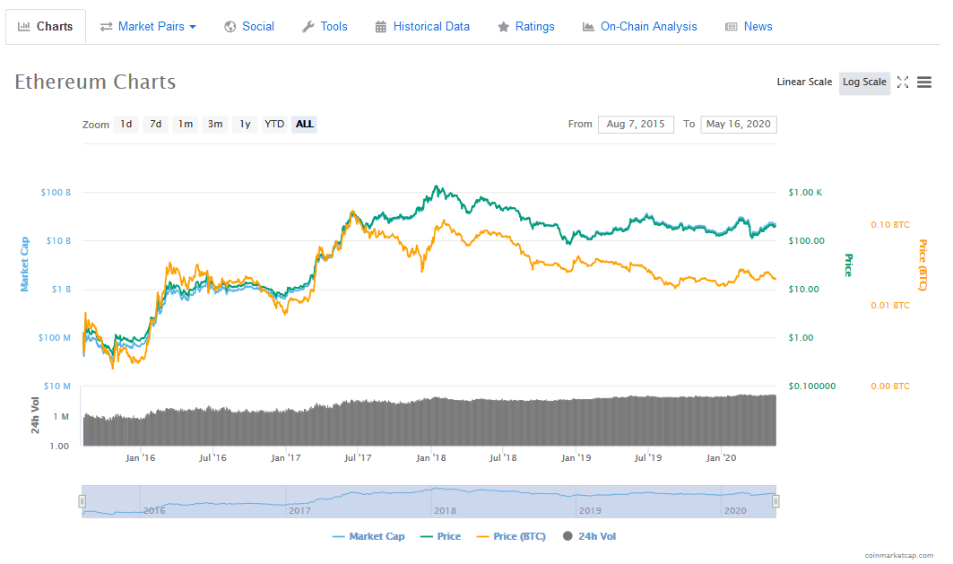Toggle the Market Cap series in legend
The image size is (953, 564).
368,536
